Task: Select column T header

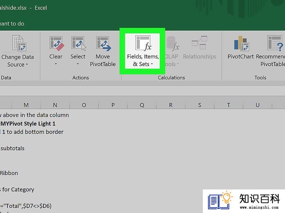Action: coord(229,105)
